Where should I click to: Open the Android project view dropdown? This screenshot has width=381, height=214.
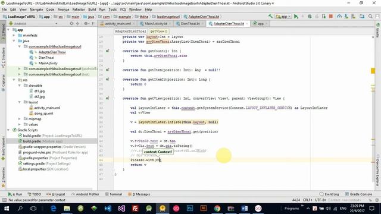click(x=33, y=24)
